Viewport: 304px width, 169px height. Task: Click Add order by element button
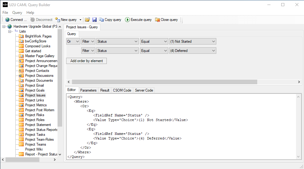[86, 61]
